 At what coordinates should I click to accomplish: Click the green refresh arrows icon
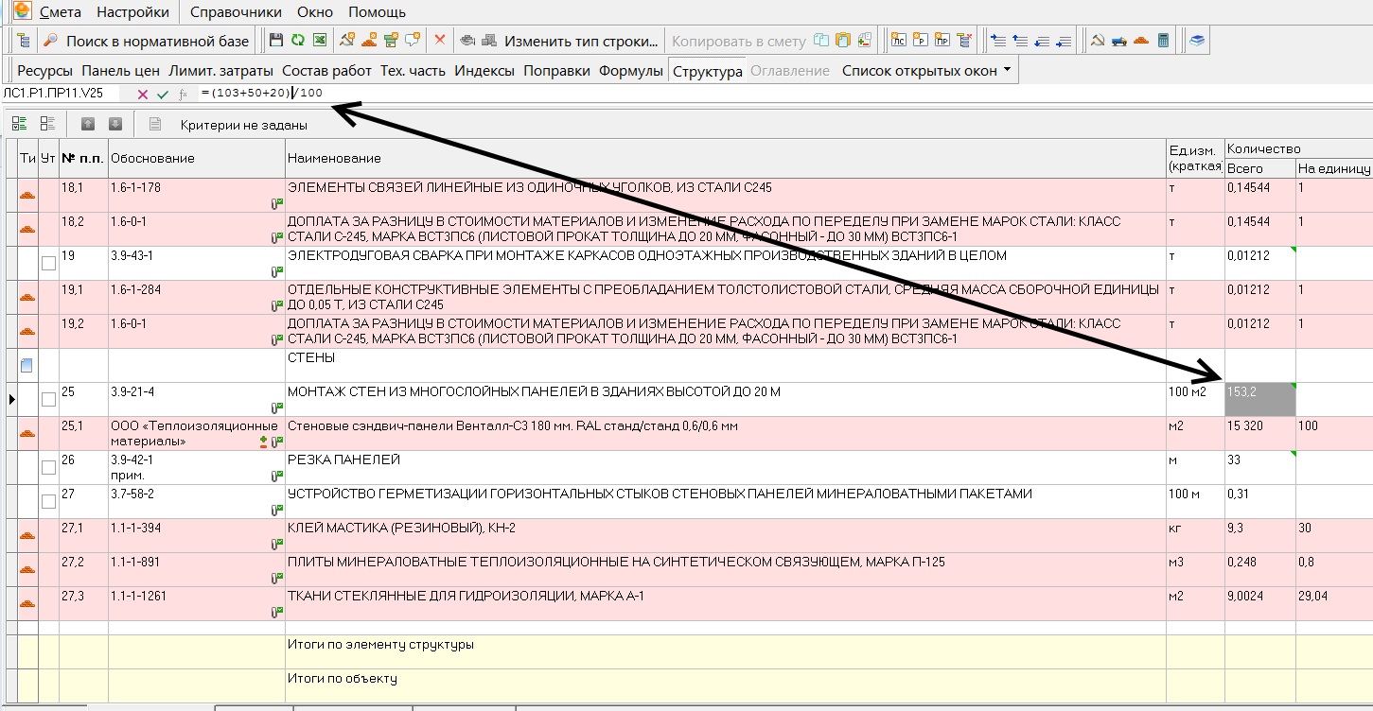tap(297, 41)
